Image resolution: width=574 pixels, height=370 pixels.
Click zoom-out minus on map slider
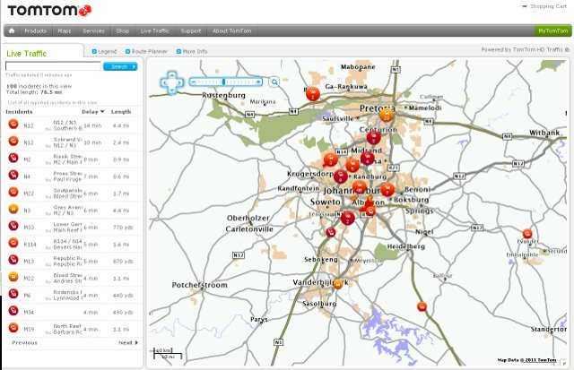pyautogui.click(x=193, y=82)
